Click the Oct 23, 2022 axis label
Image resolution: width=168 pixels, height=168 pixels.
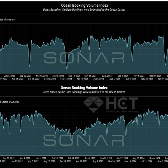(57, 158)
